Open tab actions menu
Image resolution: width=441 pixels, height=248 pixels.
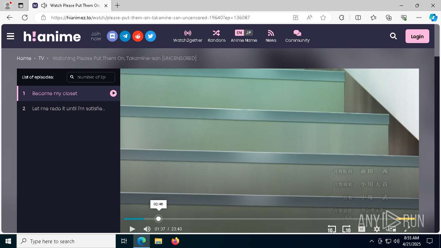[x=21, y=6]
